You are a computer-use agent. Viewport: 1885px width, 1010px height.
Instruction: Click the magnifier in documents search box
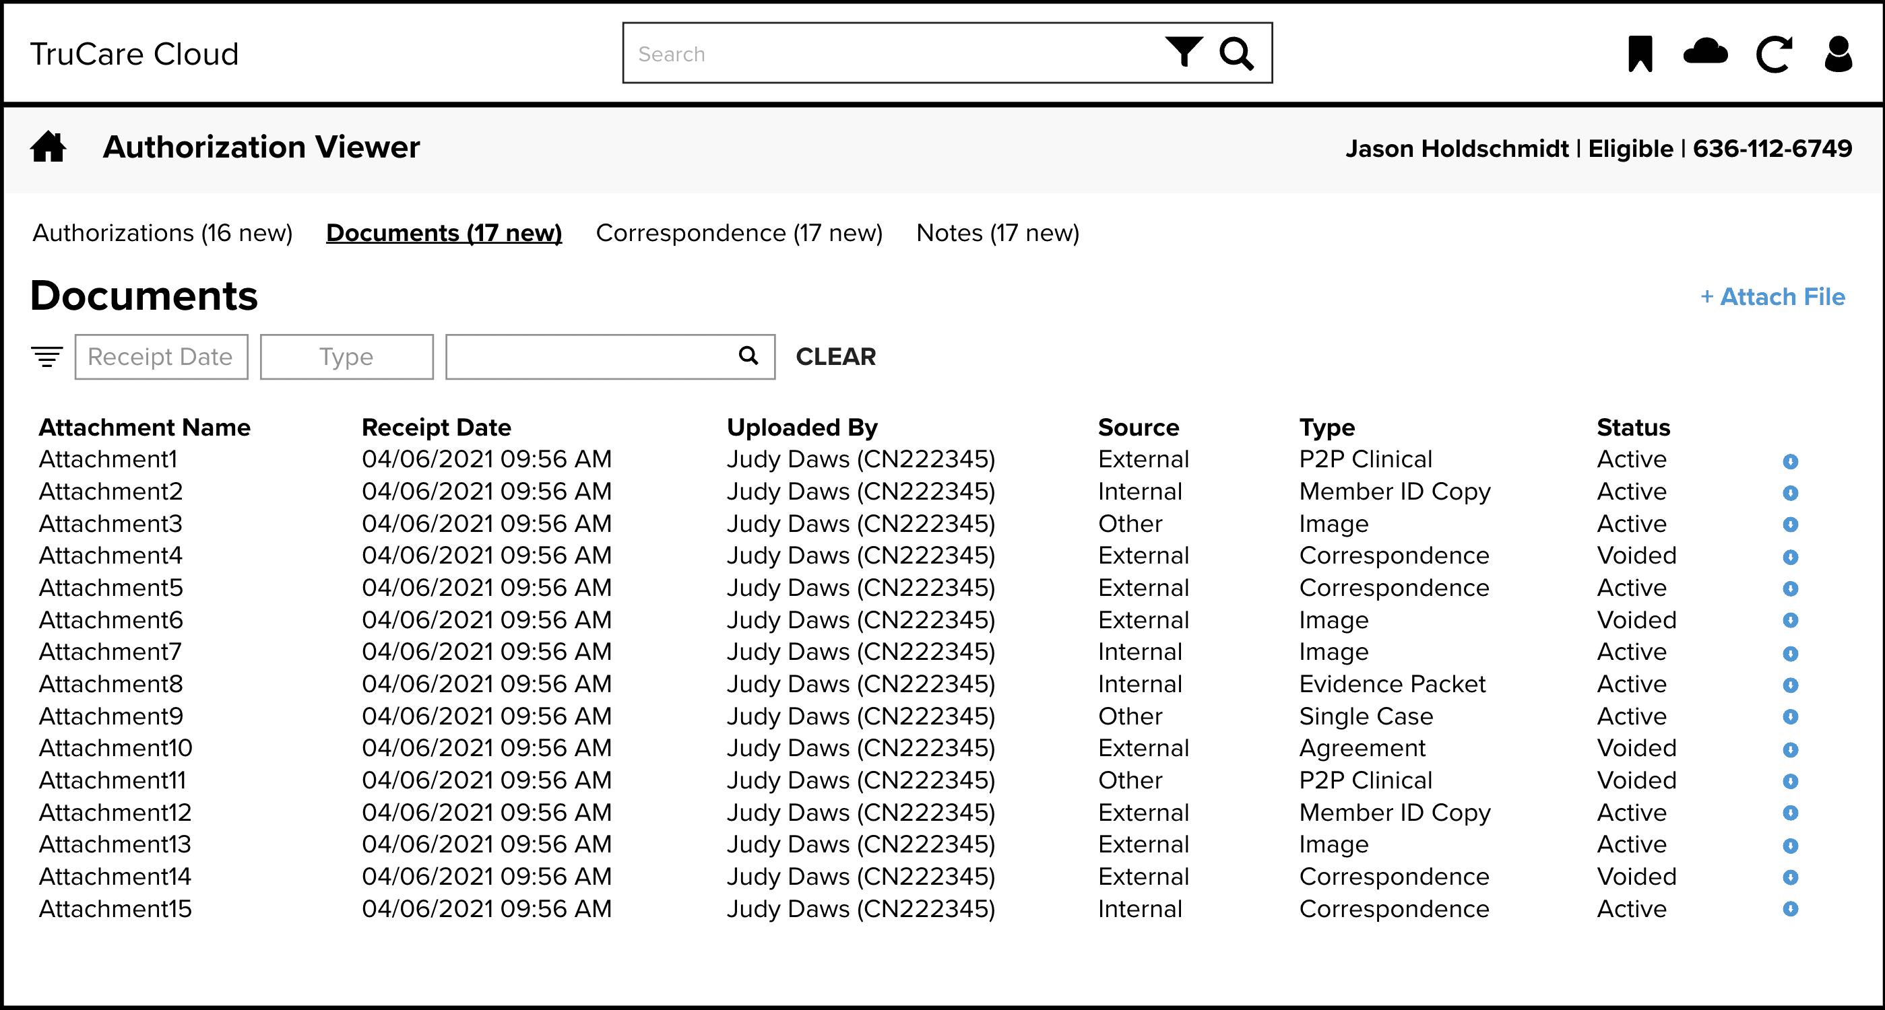pyautogui.click(x=748, y=356)
